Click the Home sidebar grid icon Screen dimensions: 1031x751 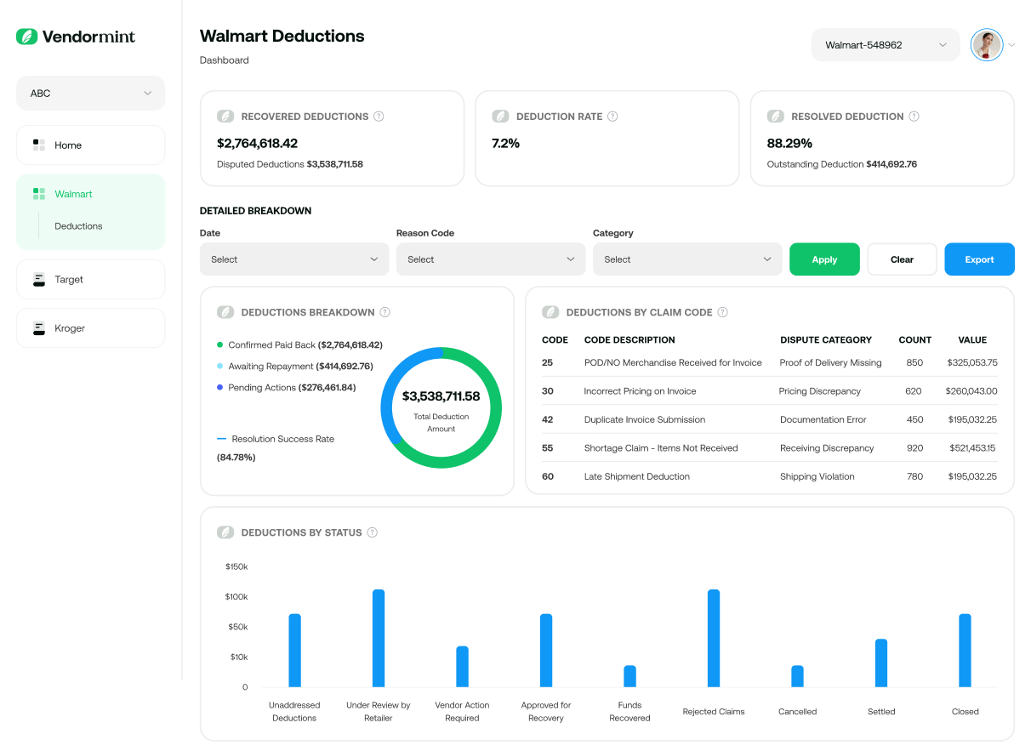[x=38, y=145]
